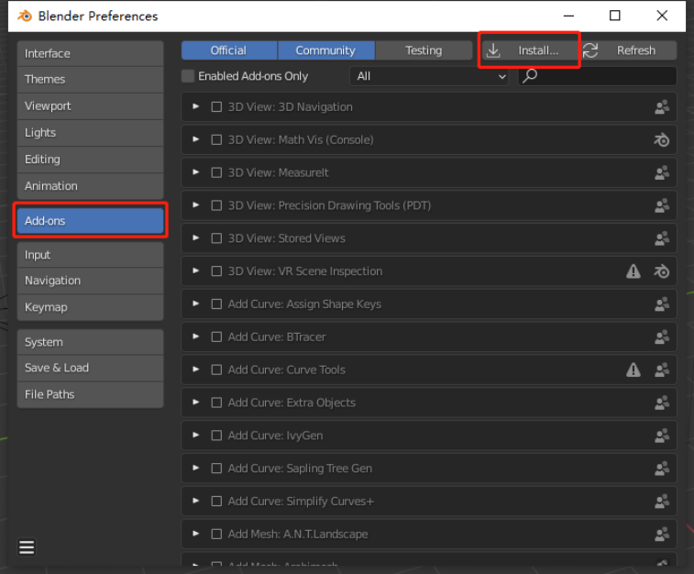The image size is (694, 574).
Task: Enable the Add Curve: Extra Objects checkbox
Action: tap(216, 403)
